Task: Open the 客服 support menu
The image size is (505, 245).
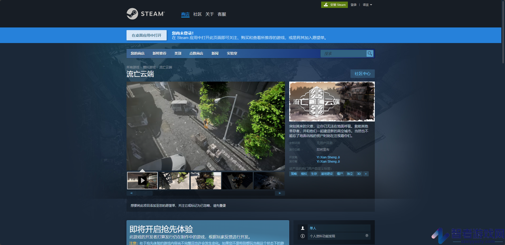Action: click(222, 14)
